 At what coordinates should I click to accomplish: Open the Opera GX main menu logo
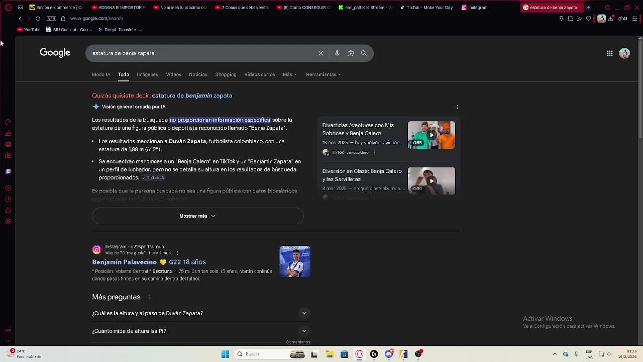click(8, 8)
